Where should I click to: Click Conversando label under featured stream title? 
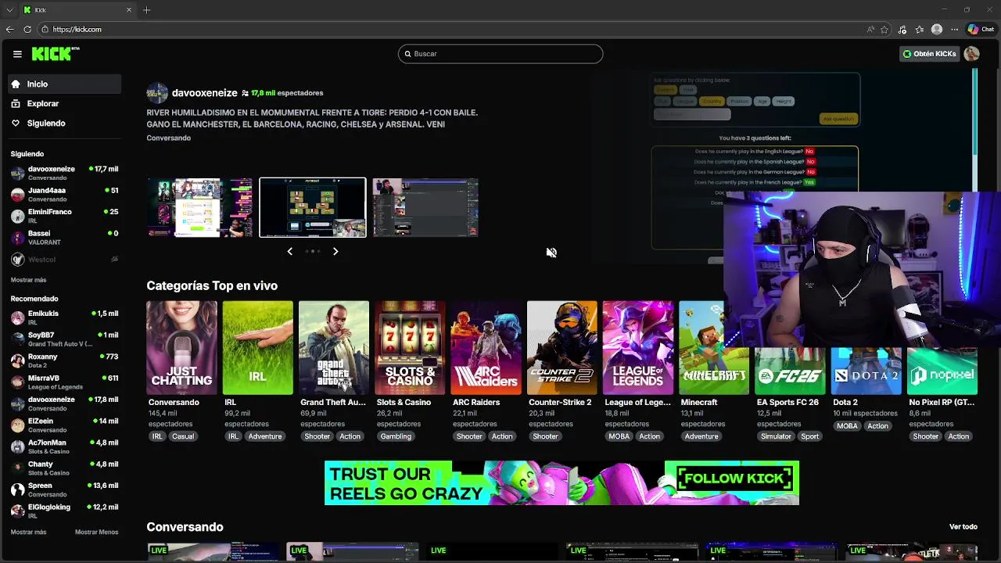click(x=168, y=138)
